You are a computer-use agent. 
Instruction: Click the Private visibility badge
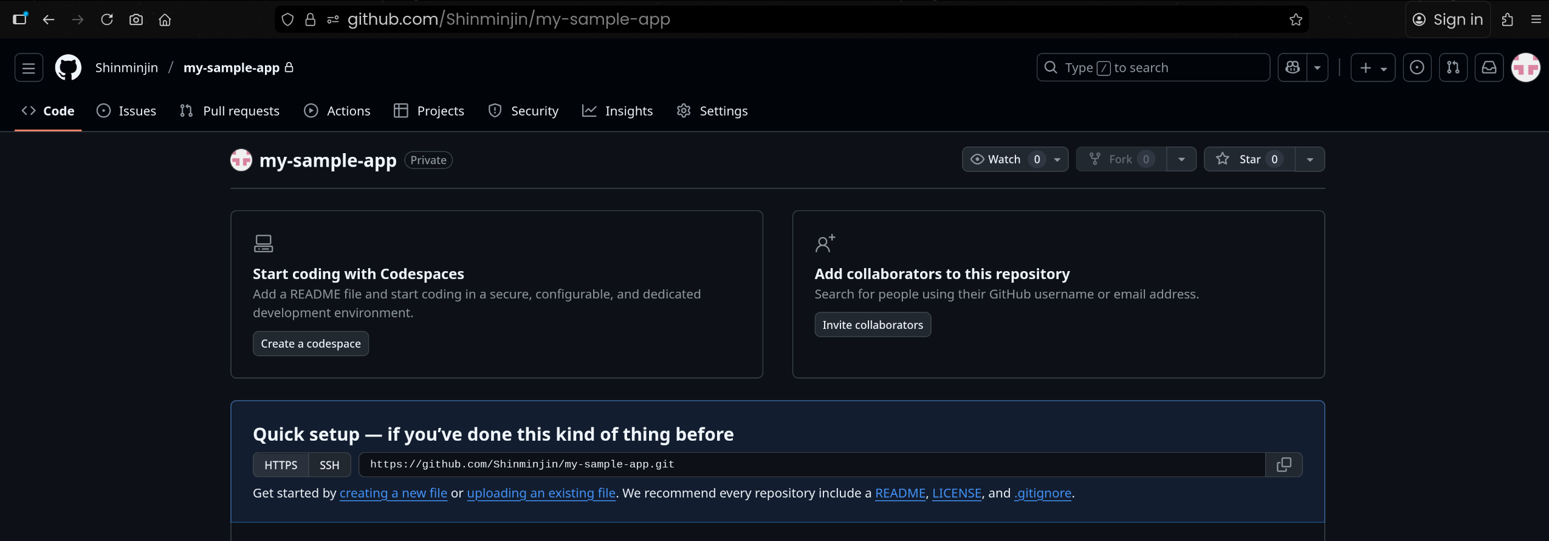(428, 160)
